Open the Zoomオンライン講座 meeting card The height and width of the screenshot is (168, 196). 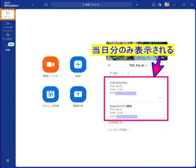[x=136, y=111]
